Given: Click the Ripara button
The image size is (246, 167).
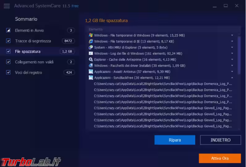Looking at the screenshot, I should pos(175,140).
